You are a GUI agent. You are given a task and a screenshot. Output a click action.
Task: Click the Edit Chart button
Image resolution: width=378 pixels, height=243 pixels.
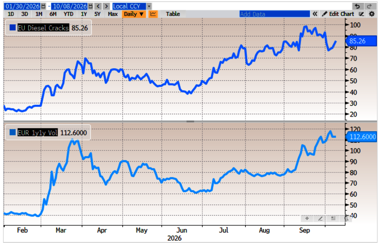tap(338, 14)
